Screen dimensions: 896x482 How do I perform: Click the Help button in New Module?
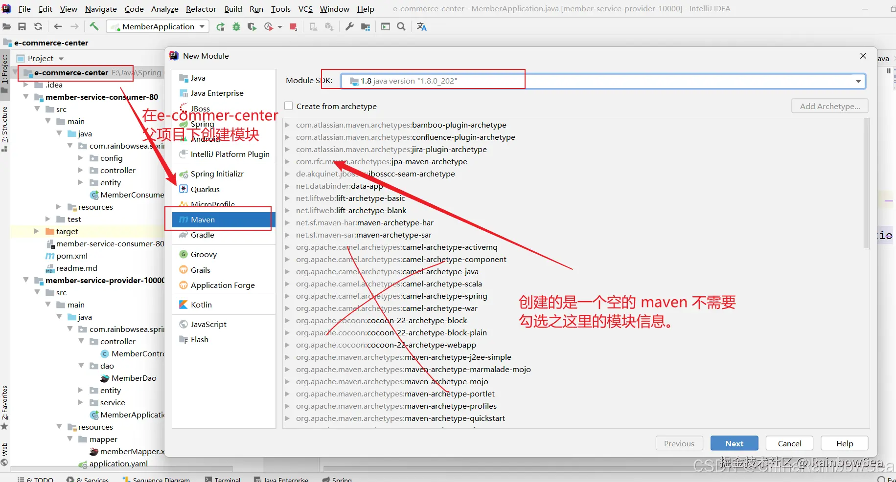point(845,443)
